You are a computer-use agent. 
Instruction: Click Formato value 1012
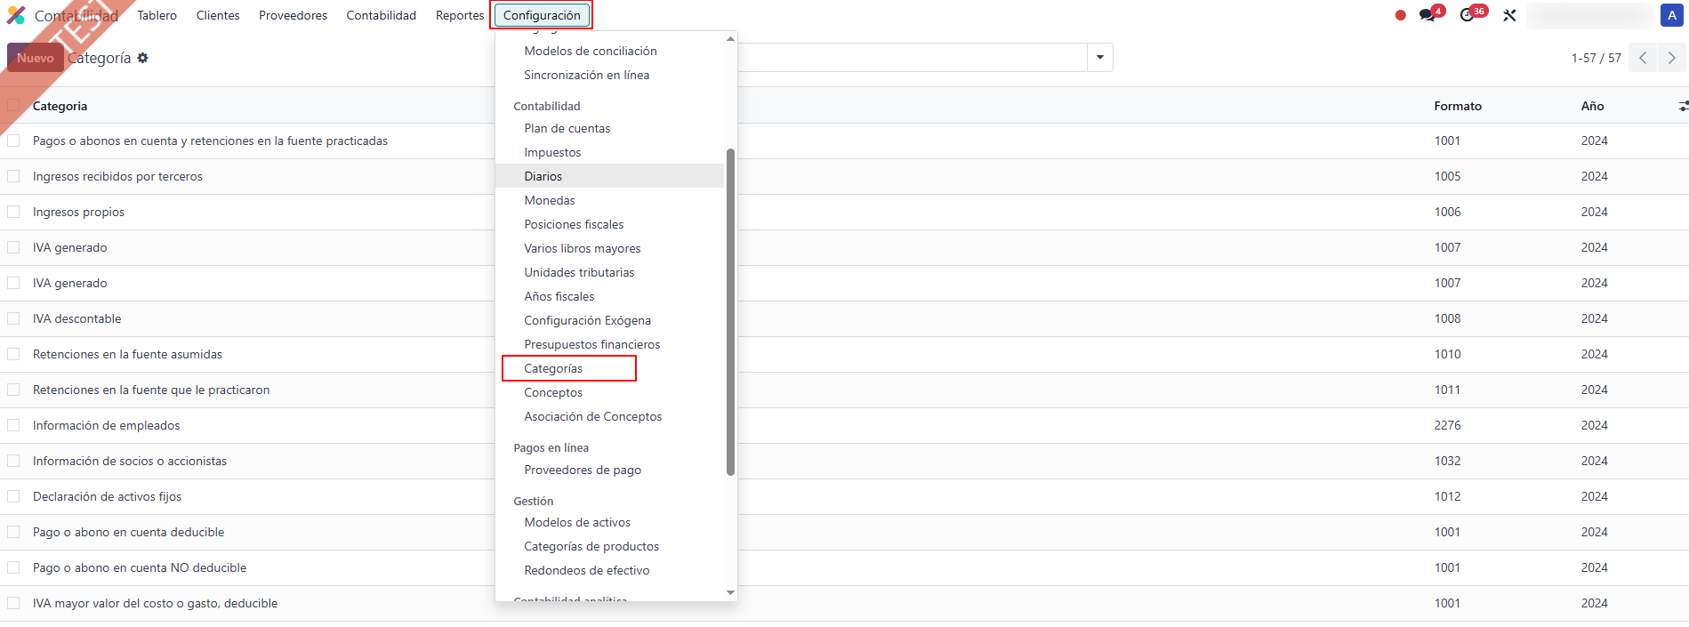point(1447,496)
